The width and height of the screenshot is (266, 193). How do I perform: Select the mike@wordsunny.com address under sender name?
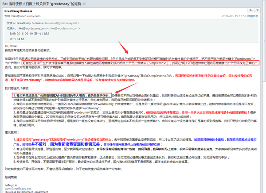26,16
